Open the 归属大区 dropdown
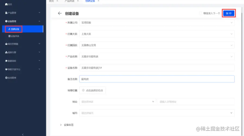This screenshot has height=136, width=244. click(157, 34)
